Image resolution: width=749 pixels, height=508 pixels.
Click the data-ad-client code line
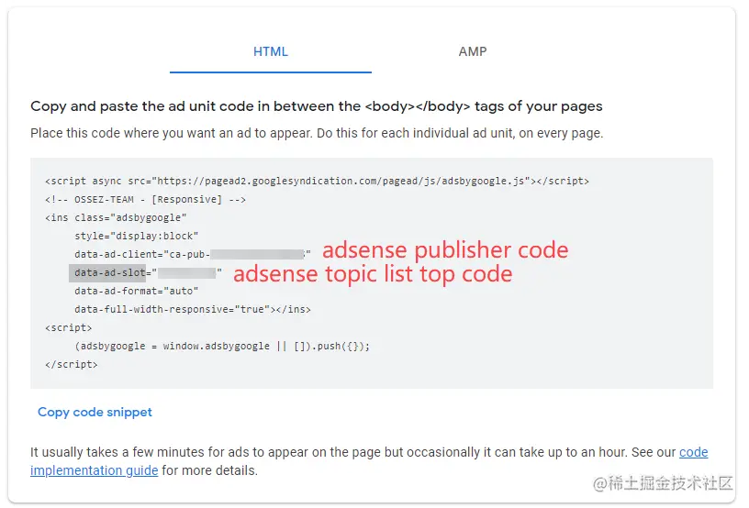coord(193,254)
